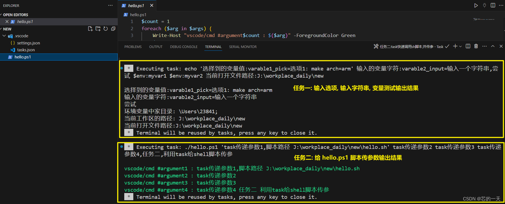Click the new terminal plus icon
This screenshot has height=204, width=505.
pos(455,46)
